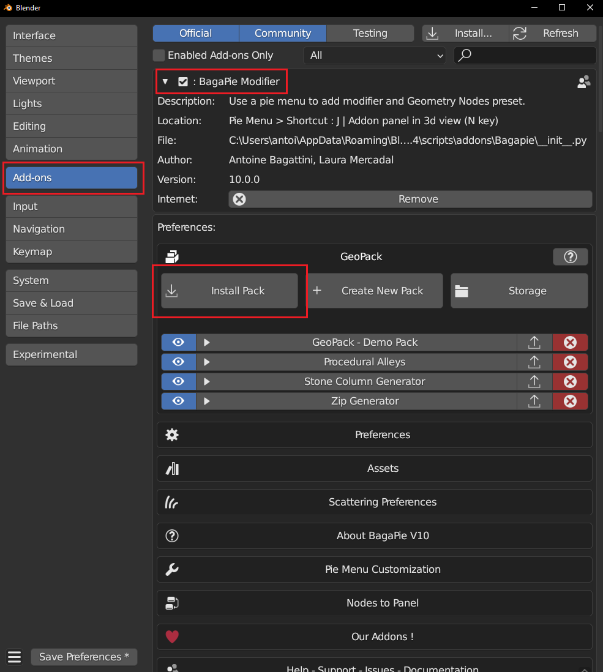Image resolution: width=603 pixels, height=672 pixels.
Task: Toggle the Community add-ons filter
Action: (x=283, y=34)
